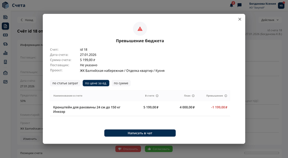Switch to по сумме tab
This screenshot has height=158, width=288.
pos(121,83)
